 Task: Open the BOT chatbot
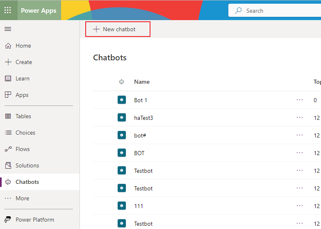tap(139, 153)
